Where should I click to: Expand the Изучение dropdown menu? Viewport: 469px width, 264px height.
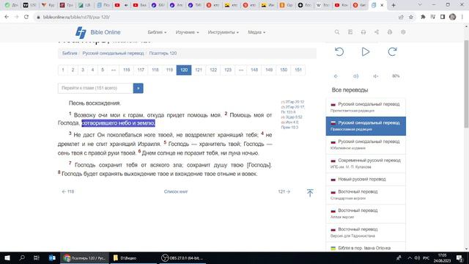(x=187, y=32)
